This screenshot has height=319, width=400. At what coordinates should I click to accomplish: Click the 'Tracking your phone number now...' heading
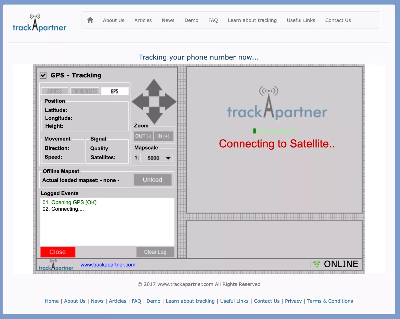pos(199,57)
